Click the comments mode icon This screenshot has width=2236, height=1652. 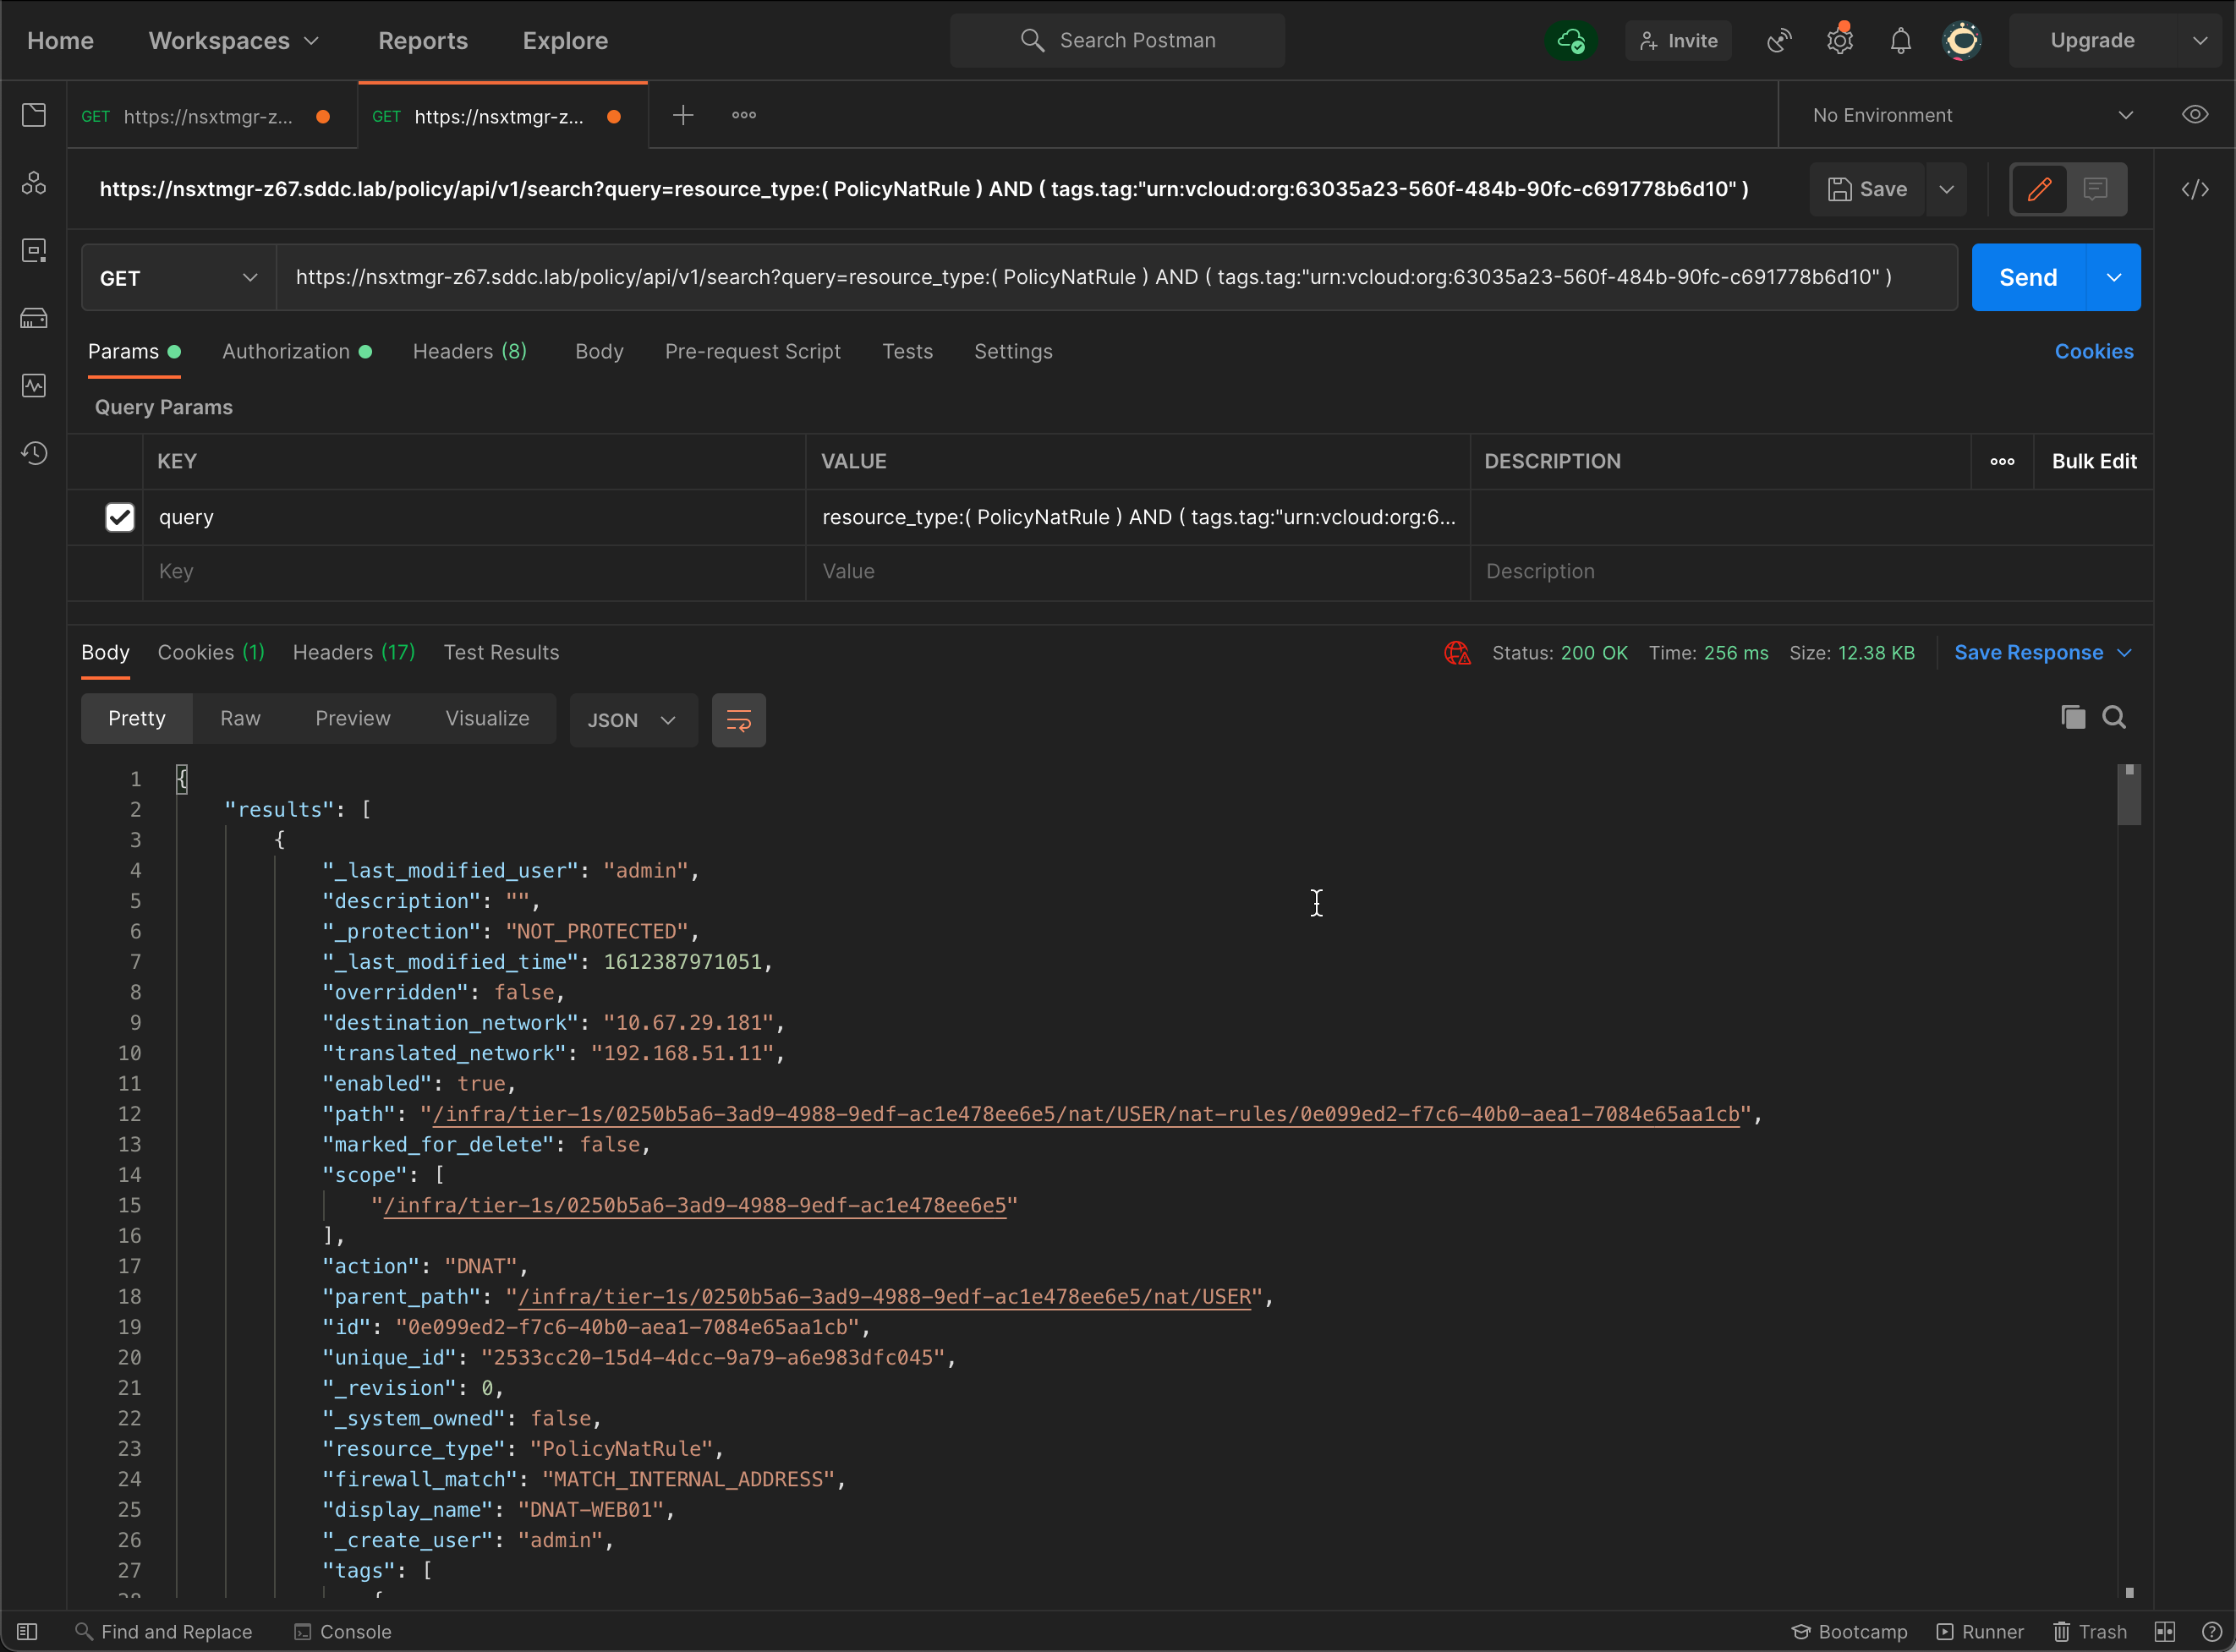(2096, 189)
